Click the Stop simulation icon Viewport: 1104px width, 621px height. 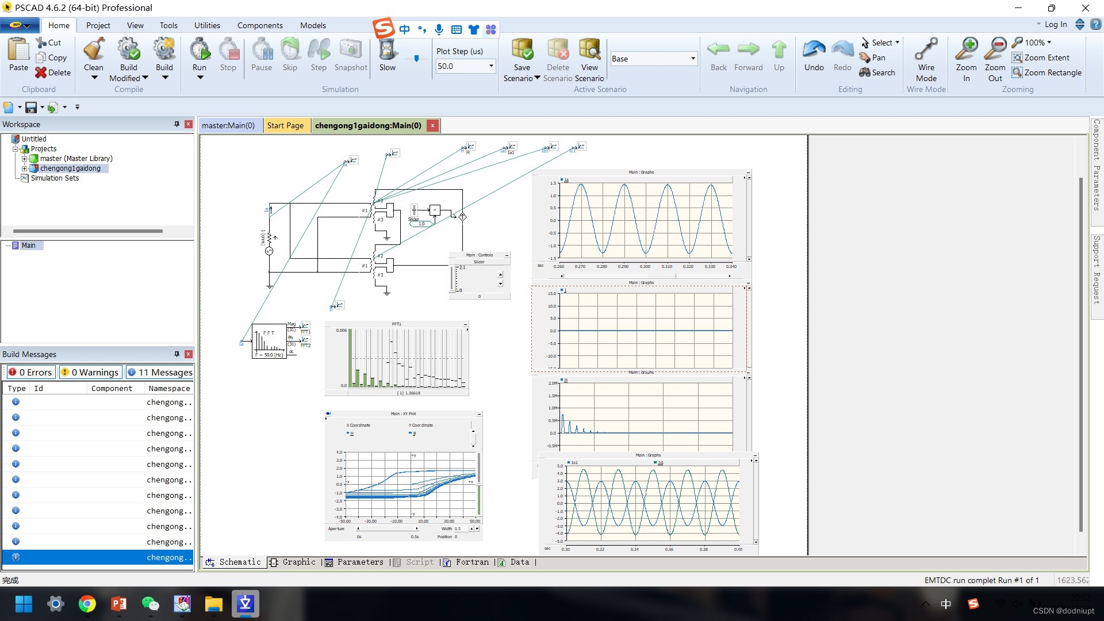point(228,49)
